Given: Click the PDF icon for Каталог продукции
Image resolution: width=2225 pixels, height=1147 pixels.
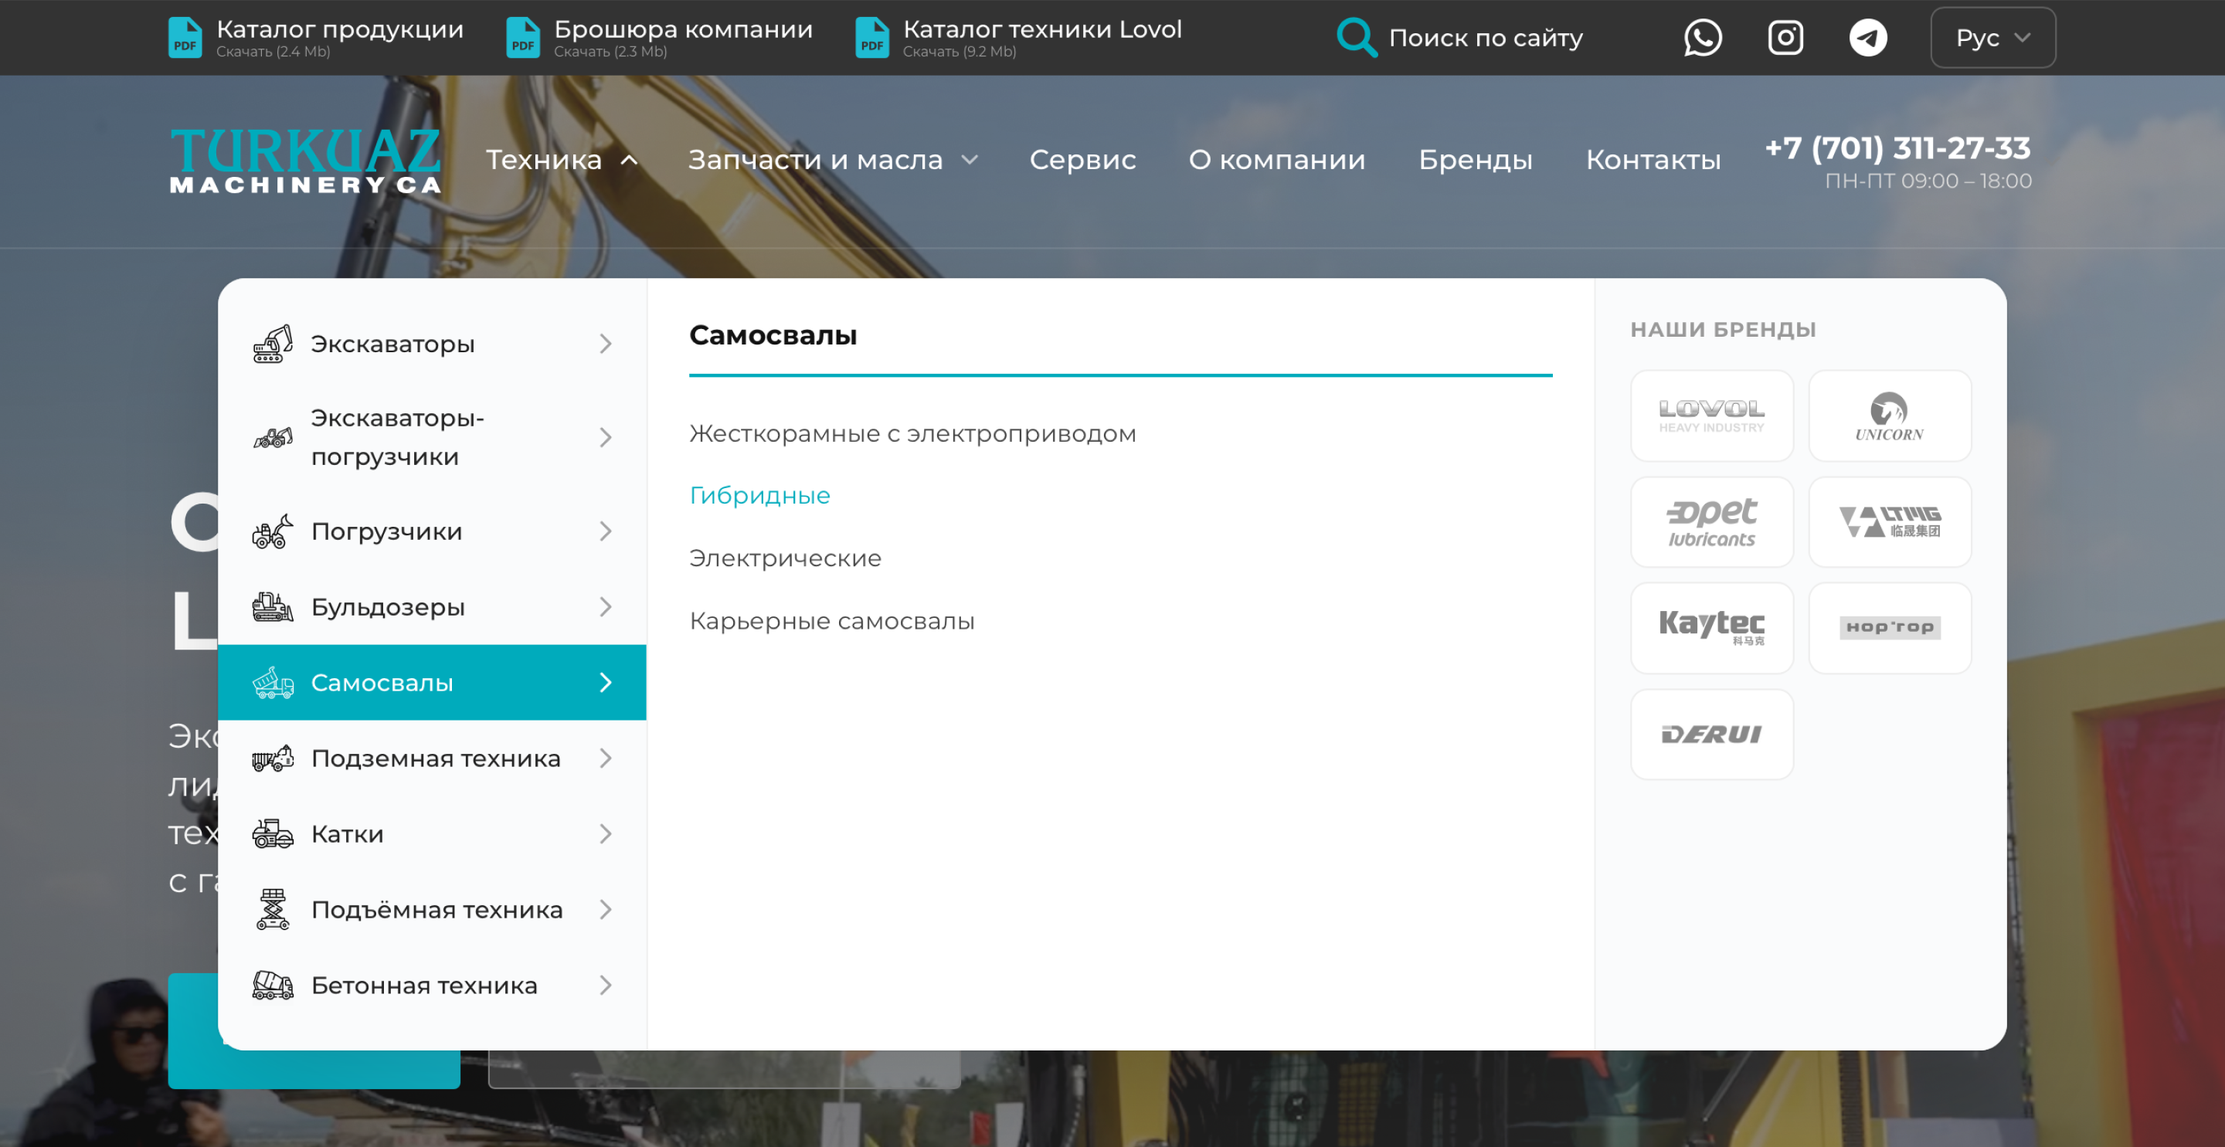Looking at the screenshot, I should click(185, 37).
